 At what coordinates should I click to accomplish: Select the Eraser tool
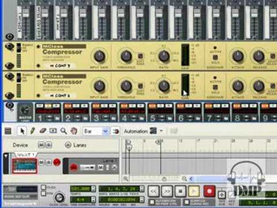click(x=43, y=131)
